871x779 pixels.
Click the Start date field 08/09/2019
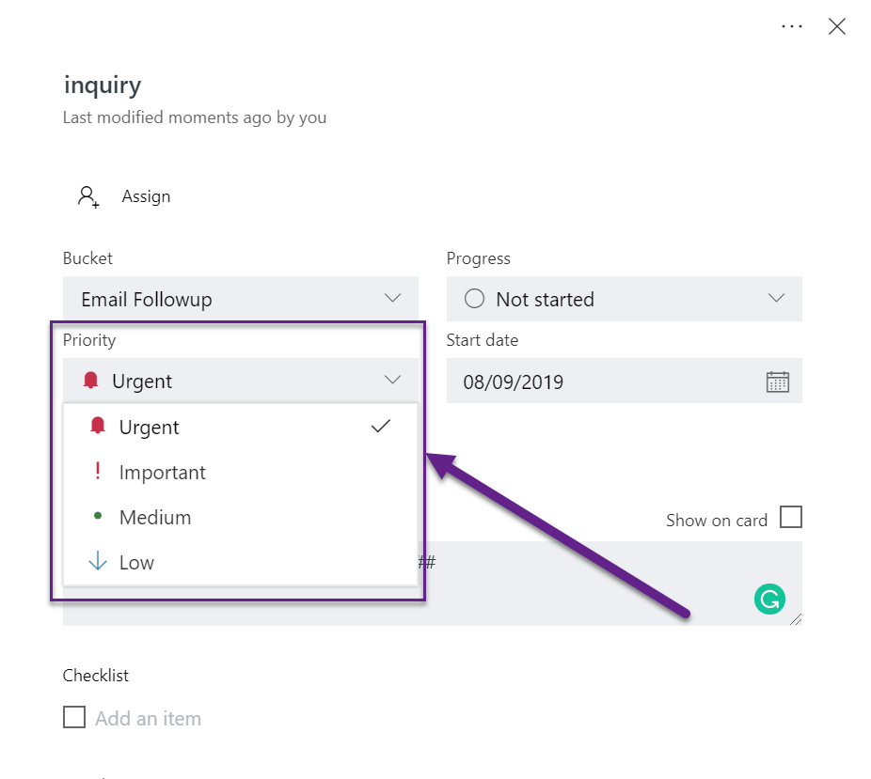pos(514,382)
